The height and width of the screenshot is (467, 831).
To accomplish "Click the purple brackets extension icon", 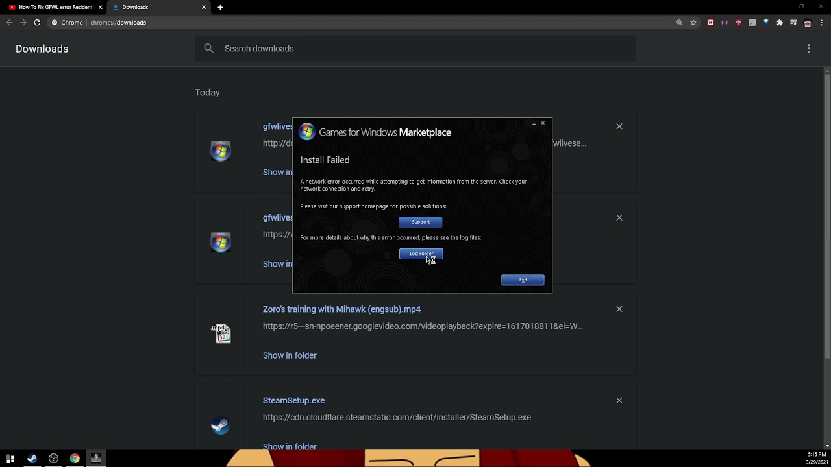I will pos(725,23).
